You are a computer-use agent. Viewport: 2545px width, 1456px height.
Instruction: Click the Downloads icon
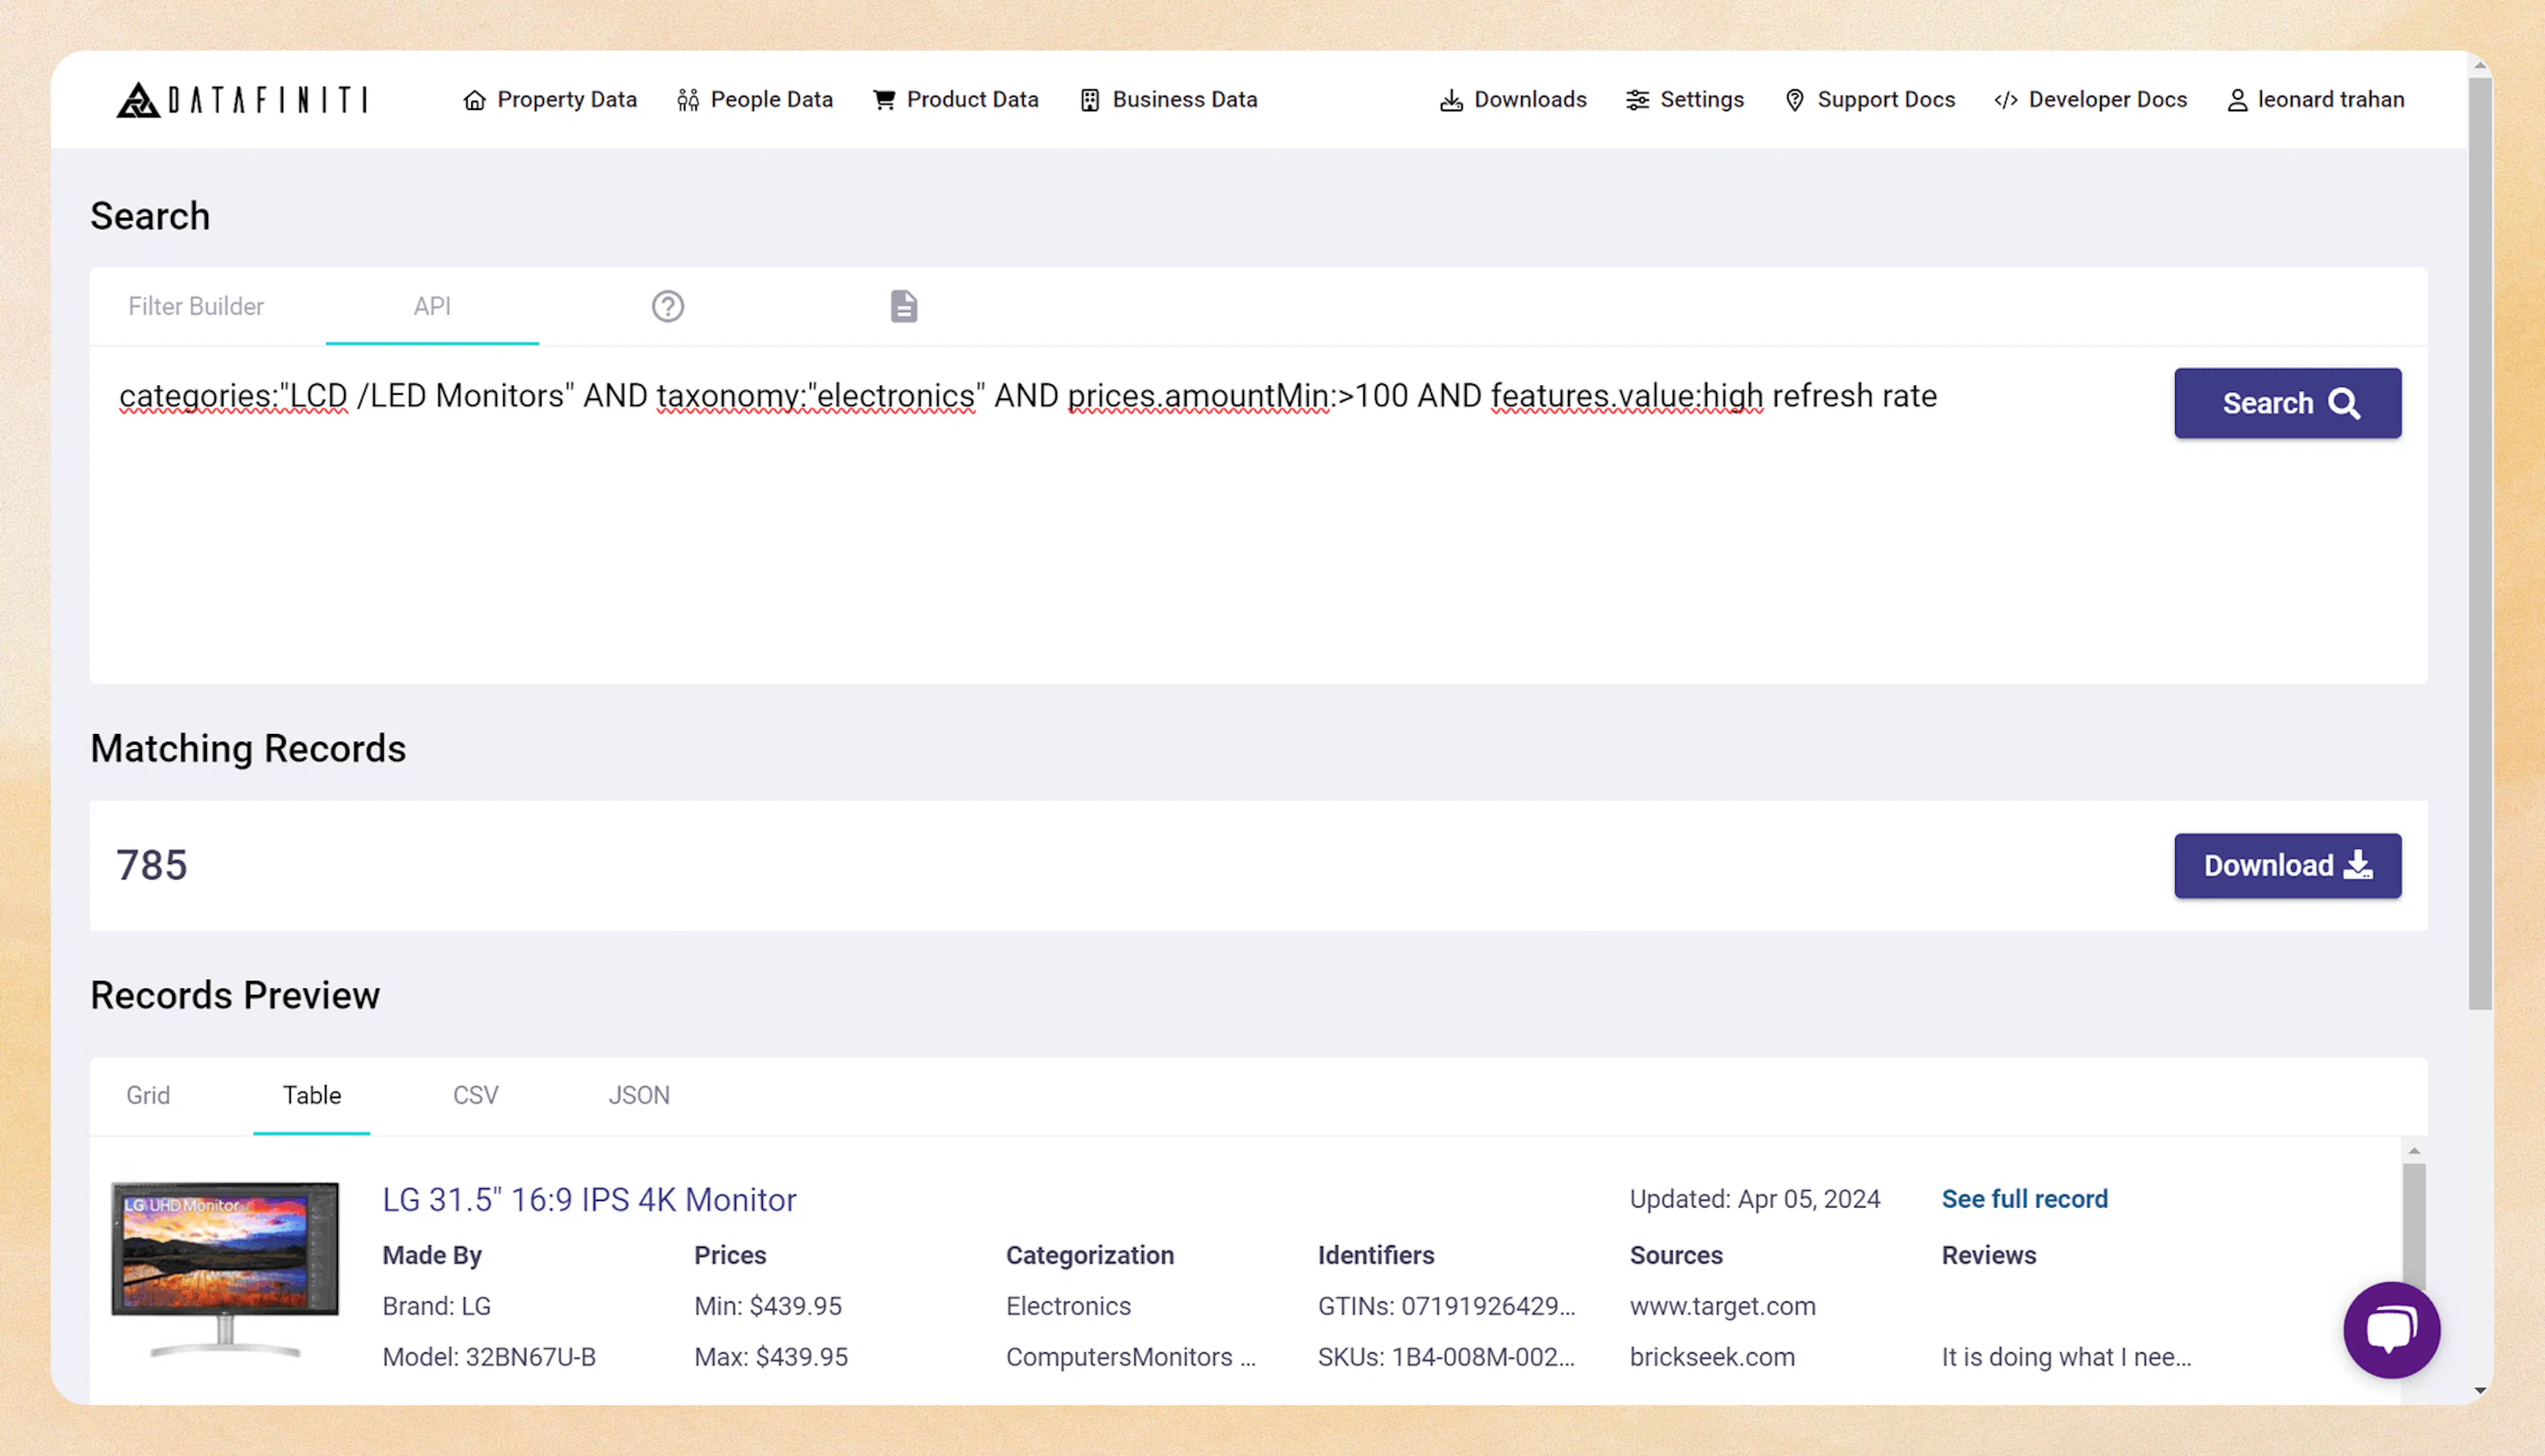click(1451, 99)
